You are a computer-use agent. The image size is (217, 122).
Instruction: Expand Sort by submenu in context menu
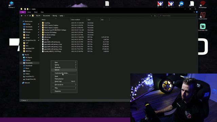64,65
